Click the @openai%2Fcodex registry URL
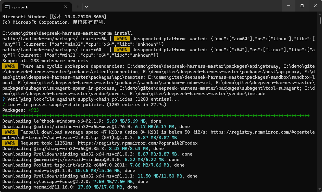This screenshot has height=192, width=322. 138,143
